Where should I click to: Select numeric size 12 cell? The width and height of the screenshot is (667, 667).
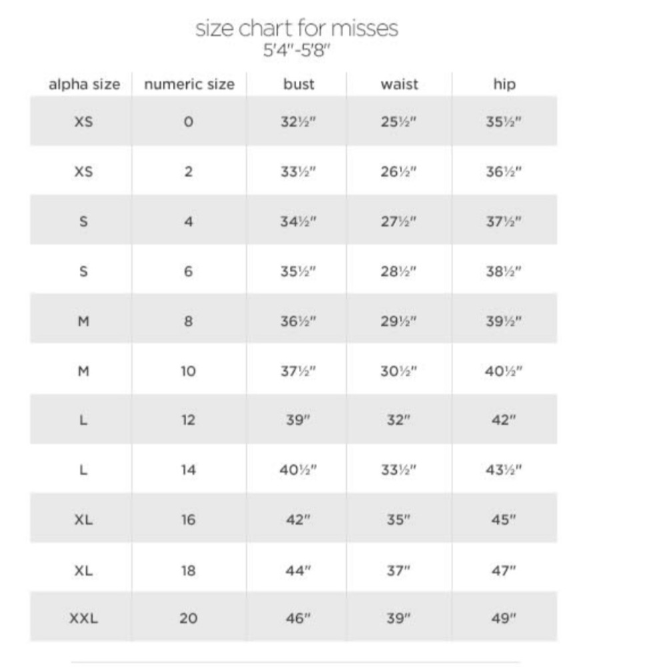[x=189, y=420]
